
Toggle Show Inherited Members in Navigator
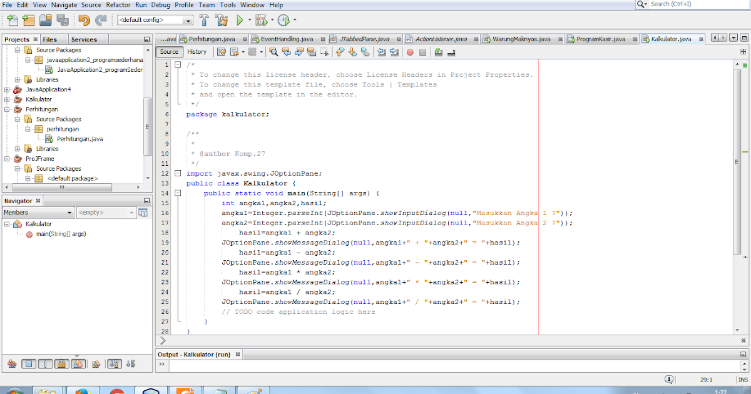click(x=12, y=363)
